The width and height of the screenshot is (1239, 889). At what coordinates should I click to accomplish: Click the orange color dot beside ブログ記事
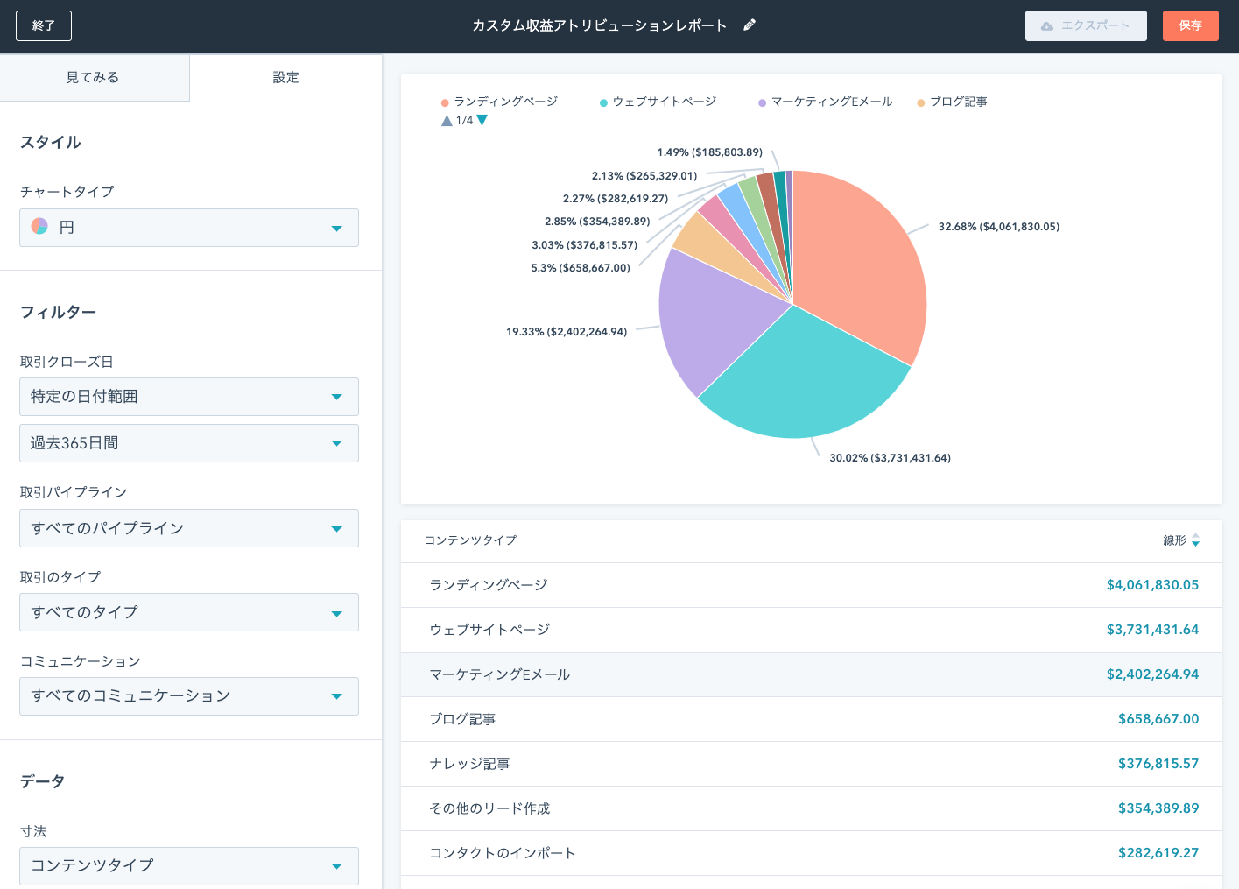(920, 102)
